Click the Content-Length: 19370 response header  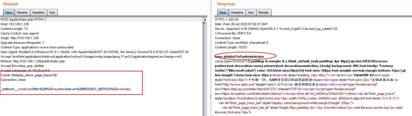pyautogui.click(x=231, y=47)
